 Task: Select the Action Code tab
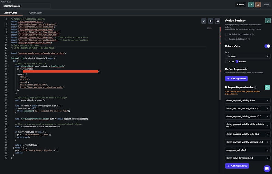click(11, 13)
